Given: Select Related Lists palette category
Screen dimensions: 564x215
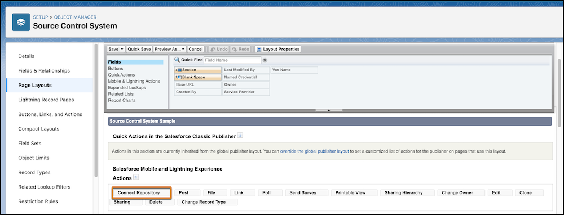Looking at the screenshot, I should 121,94.
